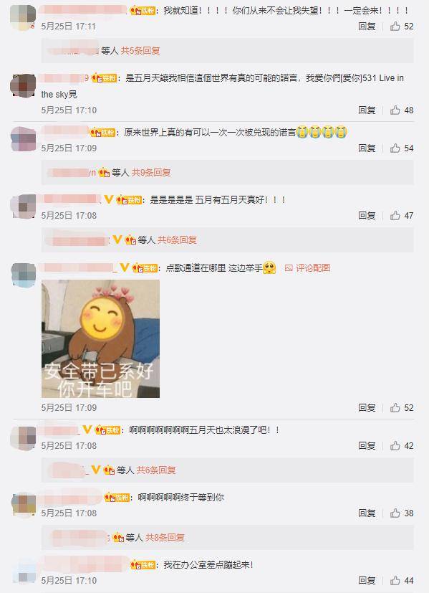Reply to the 点歌通道在哪里 comment

click(367, 408)
